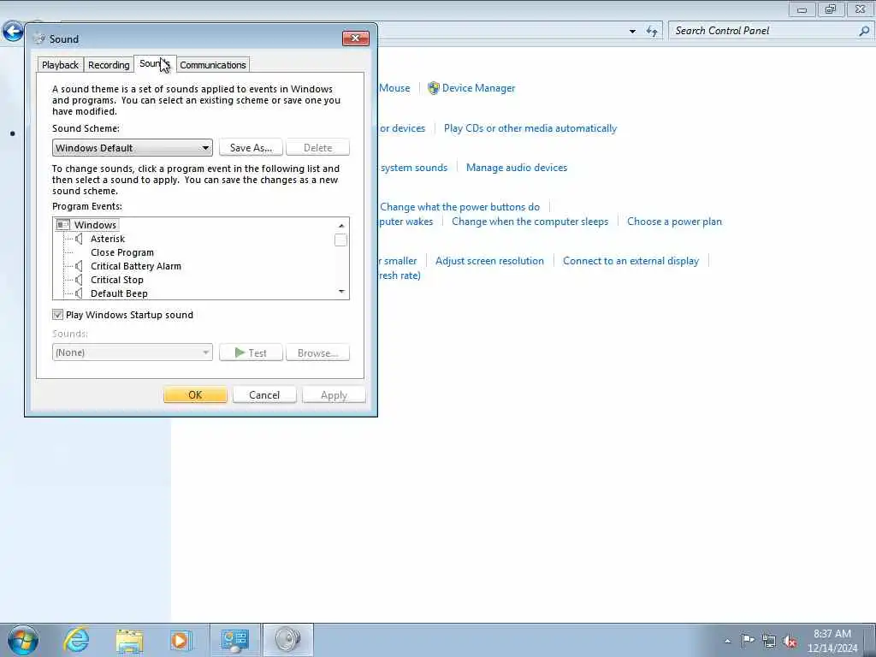Open the Adjust screen resolution link
This screenshot has height=657, width=876.
(489, 261)
